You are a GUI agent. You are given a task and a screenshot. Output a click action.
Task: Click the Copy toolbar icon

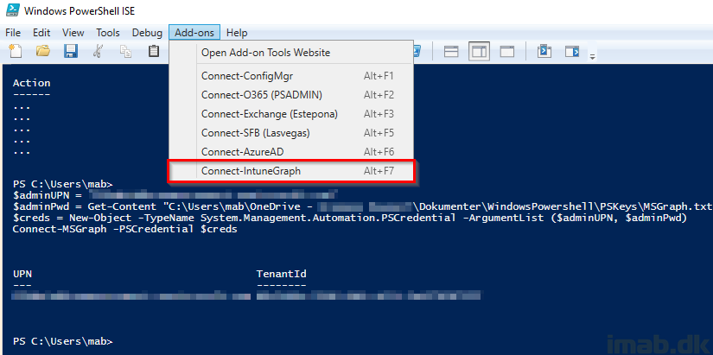point(125,52)
